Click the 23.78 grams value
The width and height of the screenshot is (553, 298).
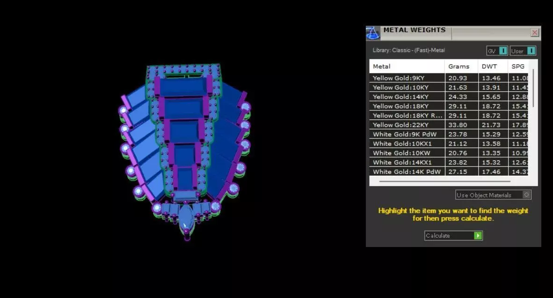pos(458,134)
